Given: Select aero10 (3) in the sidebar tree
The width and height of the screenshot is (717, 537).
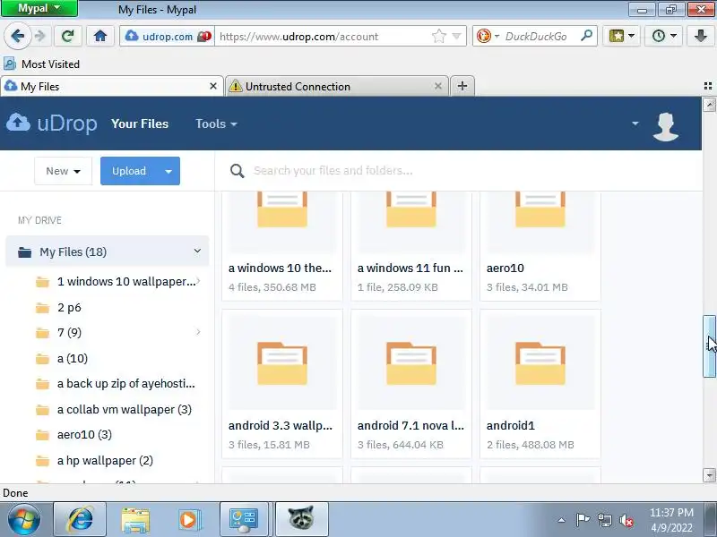Looking at the screenshot, I should (x=84, y=435).
